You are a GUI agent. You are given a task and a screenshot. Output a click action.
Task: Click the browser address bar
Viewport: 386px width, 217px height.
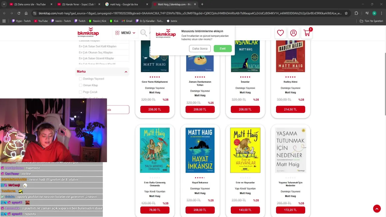190,13
